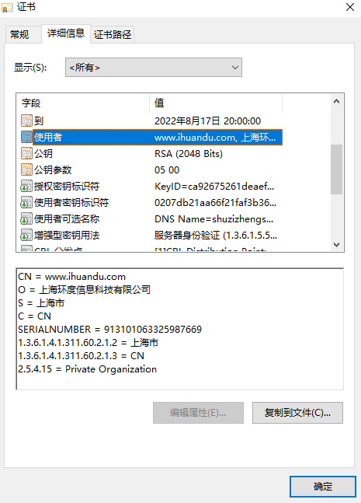
Task: Click value RSA (2048 Bits)
Action: [189, 154]
